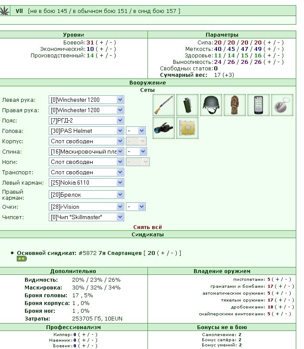Click the Суммарный вес value 17 (+3)
Screen dimensions: 304x349
click(224, 75)
